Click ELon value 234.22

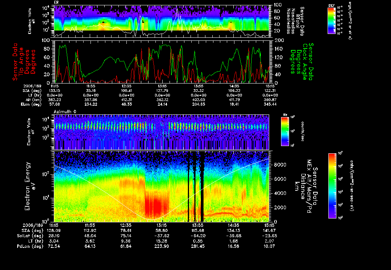pyautogui.click(x=91, y=104)
